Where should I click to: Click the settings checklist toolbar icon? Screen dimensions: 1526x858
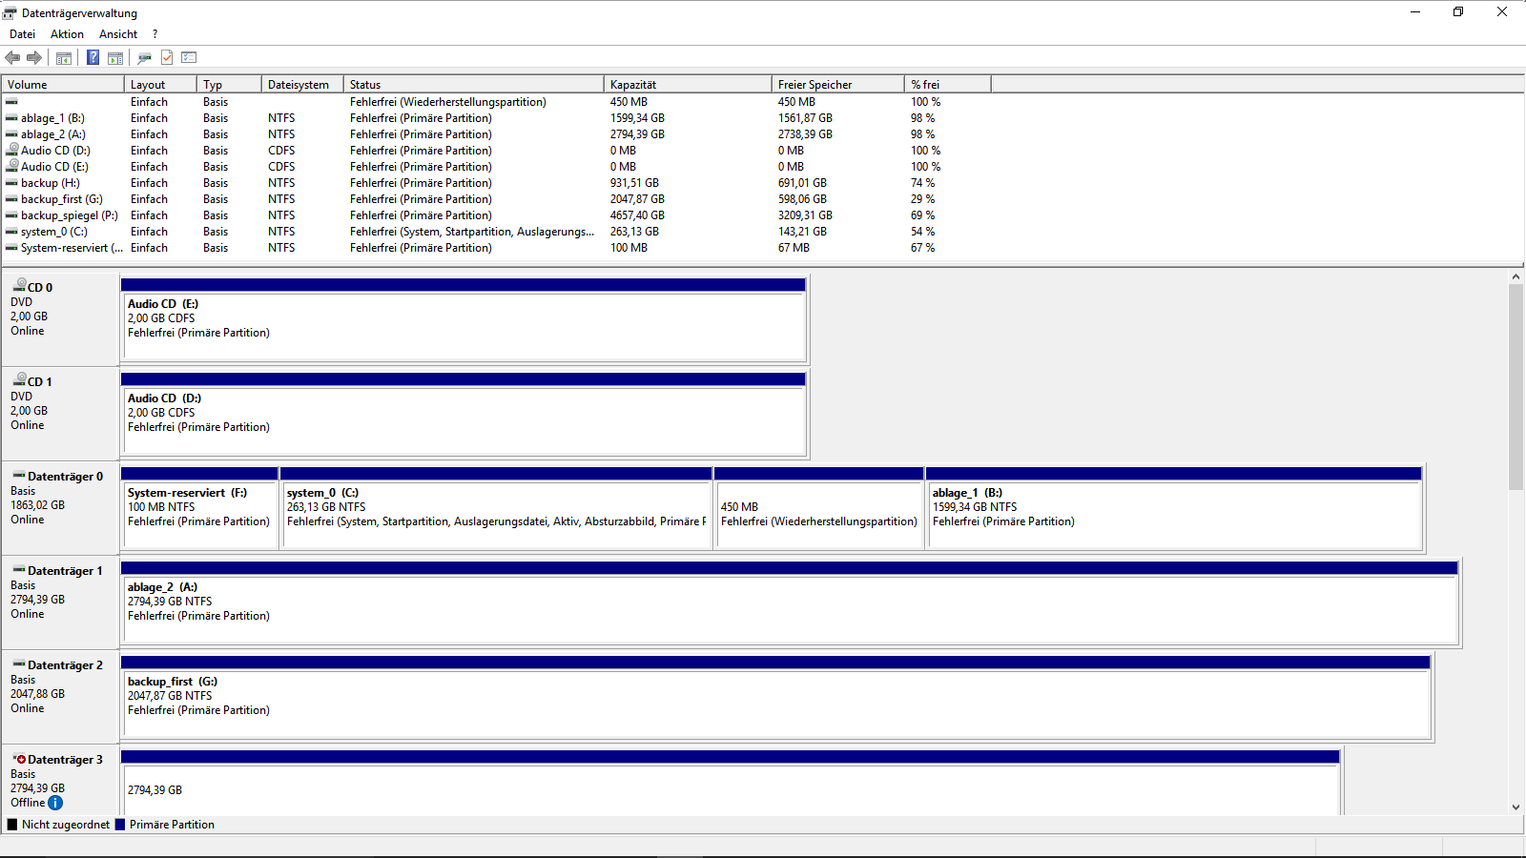189,58
